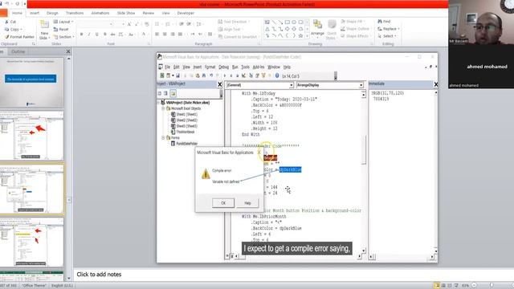
Task: Click the bullets list icon
Action: [x=157, y=24]
